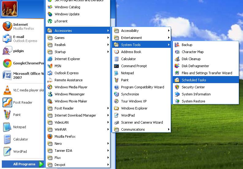The image size is (243, 169).
Task: Click the chess user account picture
Action: pyautogui.click(x=9, y=9)
